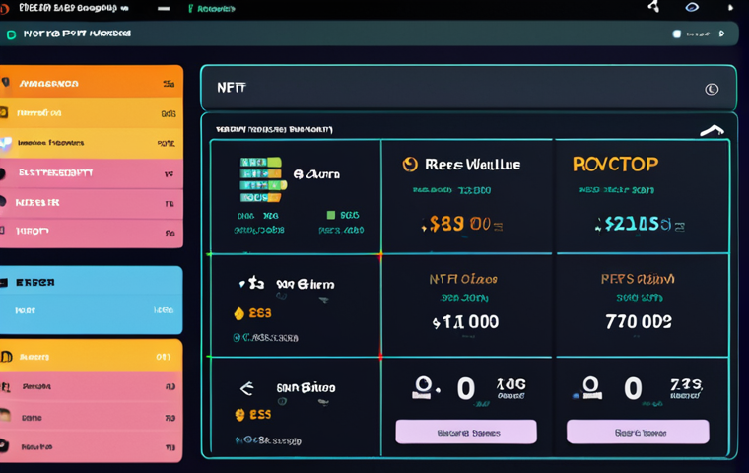749x473 pixels.
Task: Click the black dot icon in the first pink row
Action: click(x=2, y=173)
